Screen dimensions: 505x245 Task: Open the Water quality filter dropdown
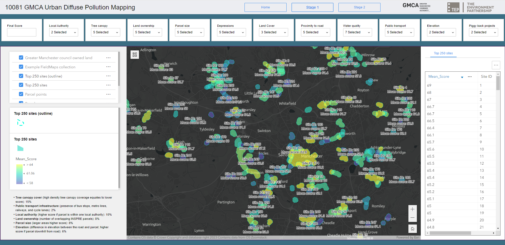point(357,32)
